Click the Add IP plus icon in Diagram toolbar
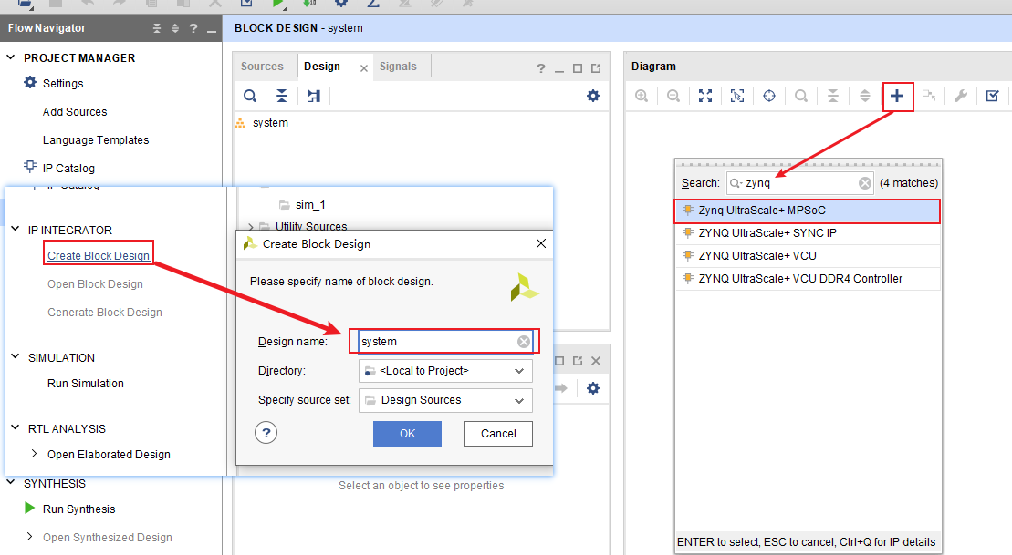The height and width of the screenshot is (555, 1012). pos(897,96)
